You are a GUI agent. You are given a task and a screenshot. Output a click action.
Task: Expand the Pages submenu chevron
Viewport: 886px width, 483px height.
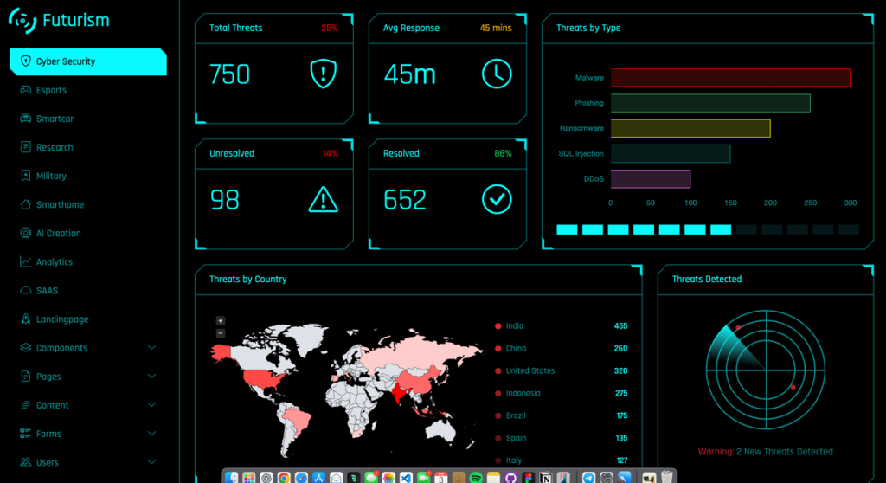(152, 377)
